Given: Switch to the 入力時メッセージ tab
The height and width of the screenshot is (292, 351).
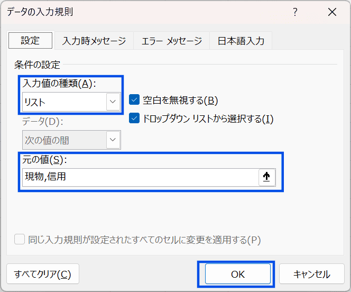Looking at the screenshot, I should point(94,41).
